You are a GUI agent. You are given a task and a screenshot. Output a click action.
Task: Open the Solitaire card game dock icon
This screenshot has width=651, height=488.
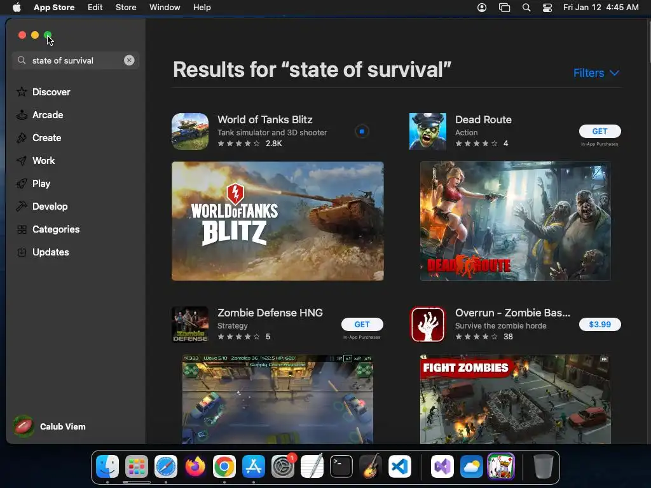501,466
